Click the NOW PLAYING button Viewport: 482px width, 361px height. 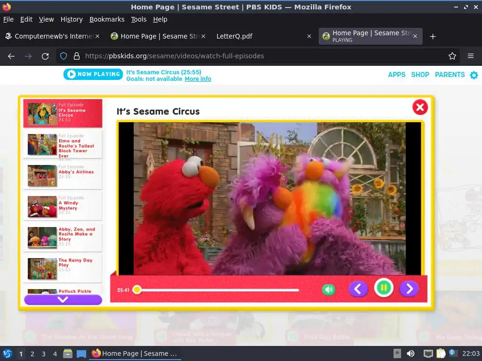(93, 74)
